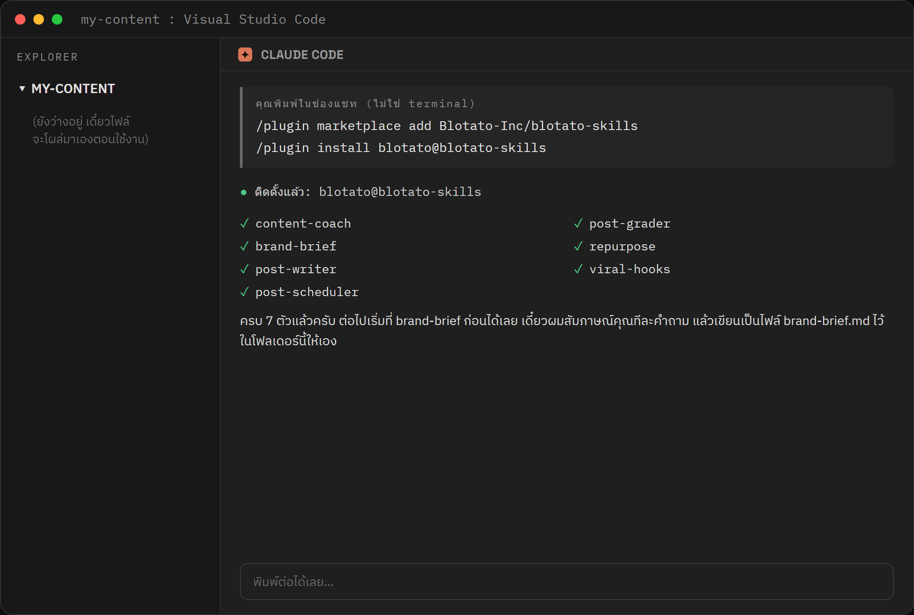Click the '/plugin install blotato@blotato-skills' command line
This screenshot has width=914, height=615.
(401, 148)
